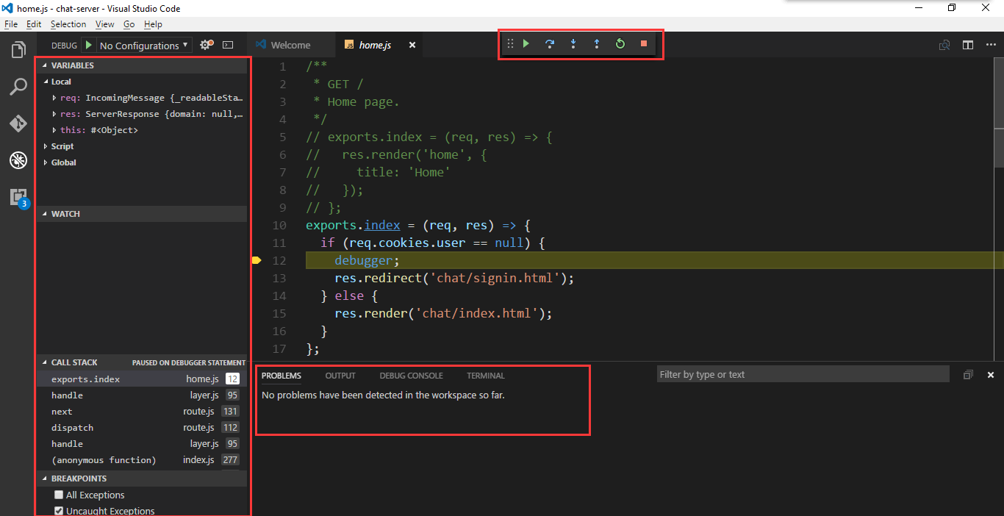The width and height of the screenshot is (1004, 516).
Task: Switch to the OUTPUT panel tab
Action: click(340, 376)
